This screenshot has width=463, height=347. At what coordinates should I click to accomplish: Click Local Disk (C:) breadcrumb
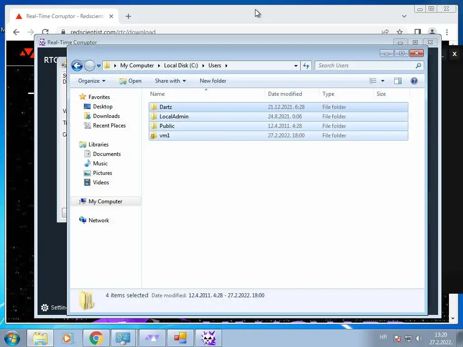click(x=181, y=66)
